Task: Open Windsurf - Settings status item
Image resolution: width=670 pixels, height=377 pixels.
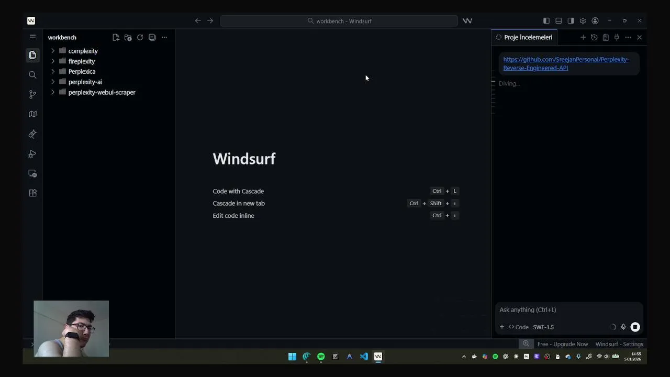Action: [619, 344]
